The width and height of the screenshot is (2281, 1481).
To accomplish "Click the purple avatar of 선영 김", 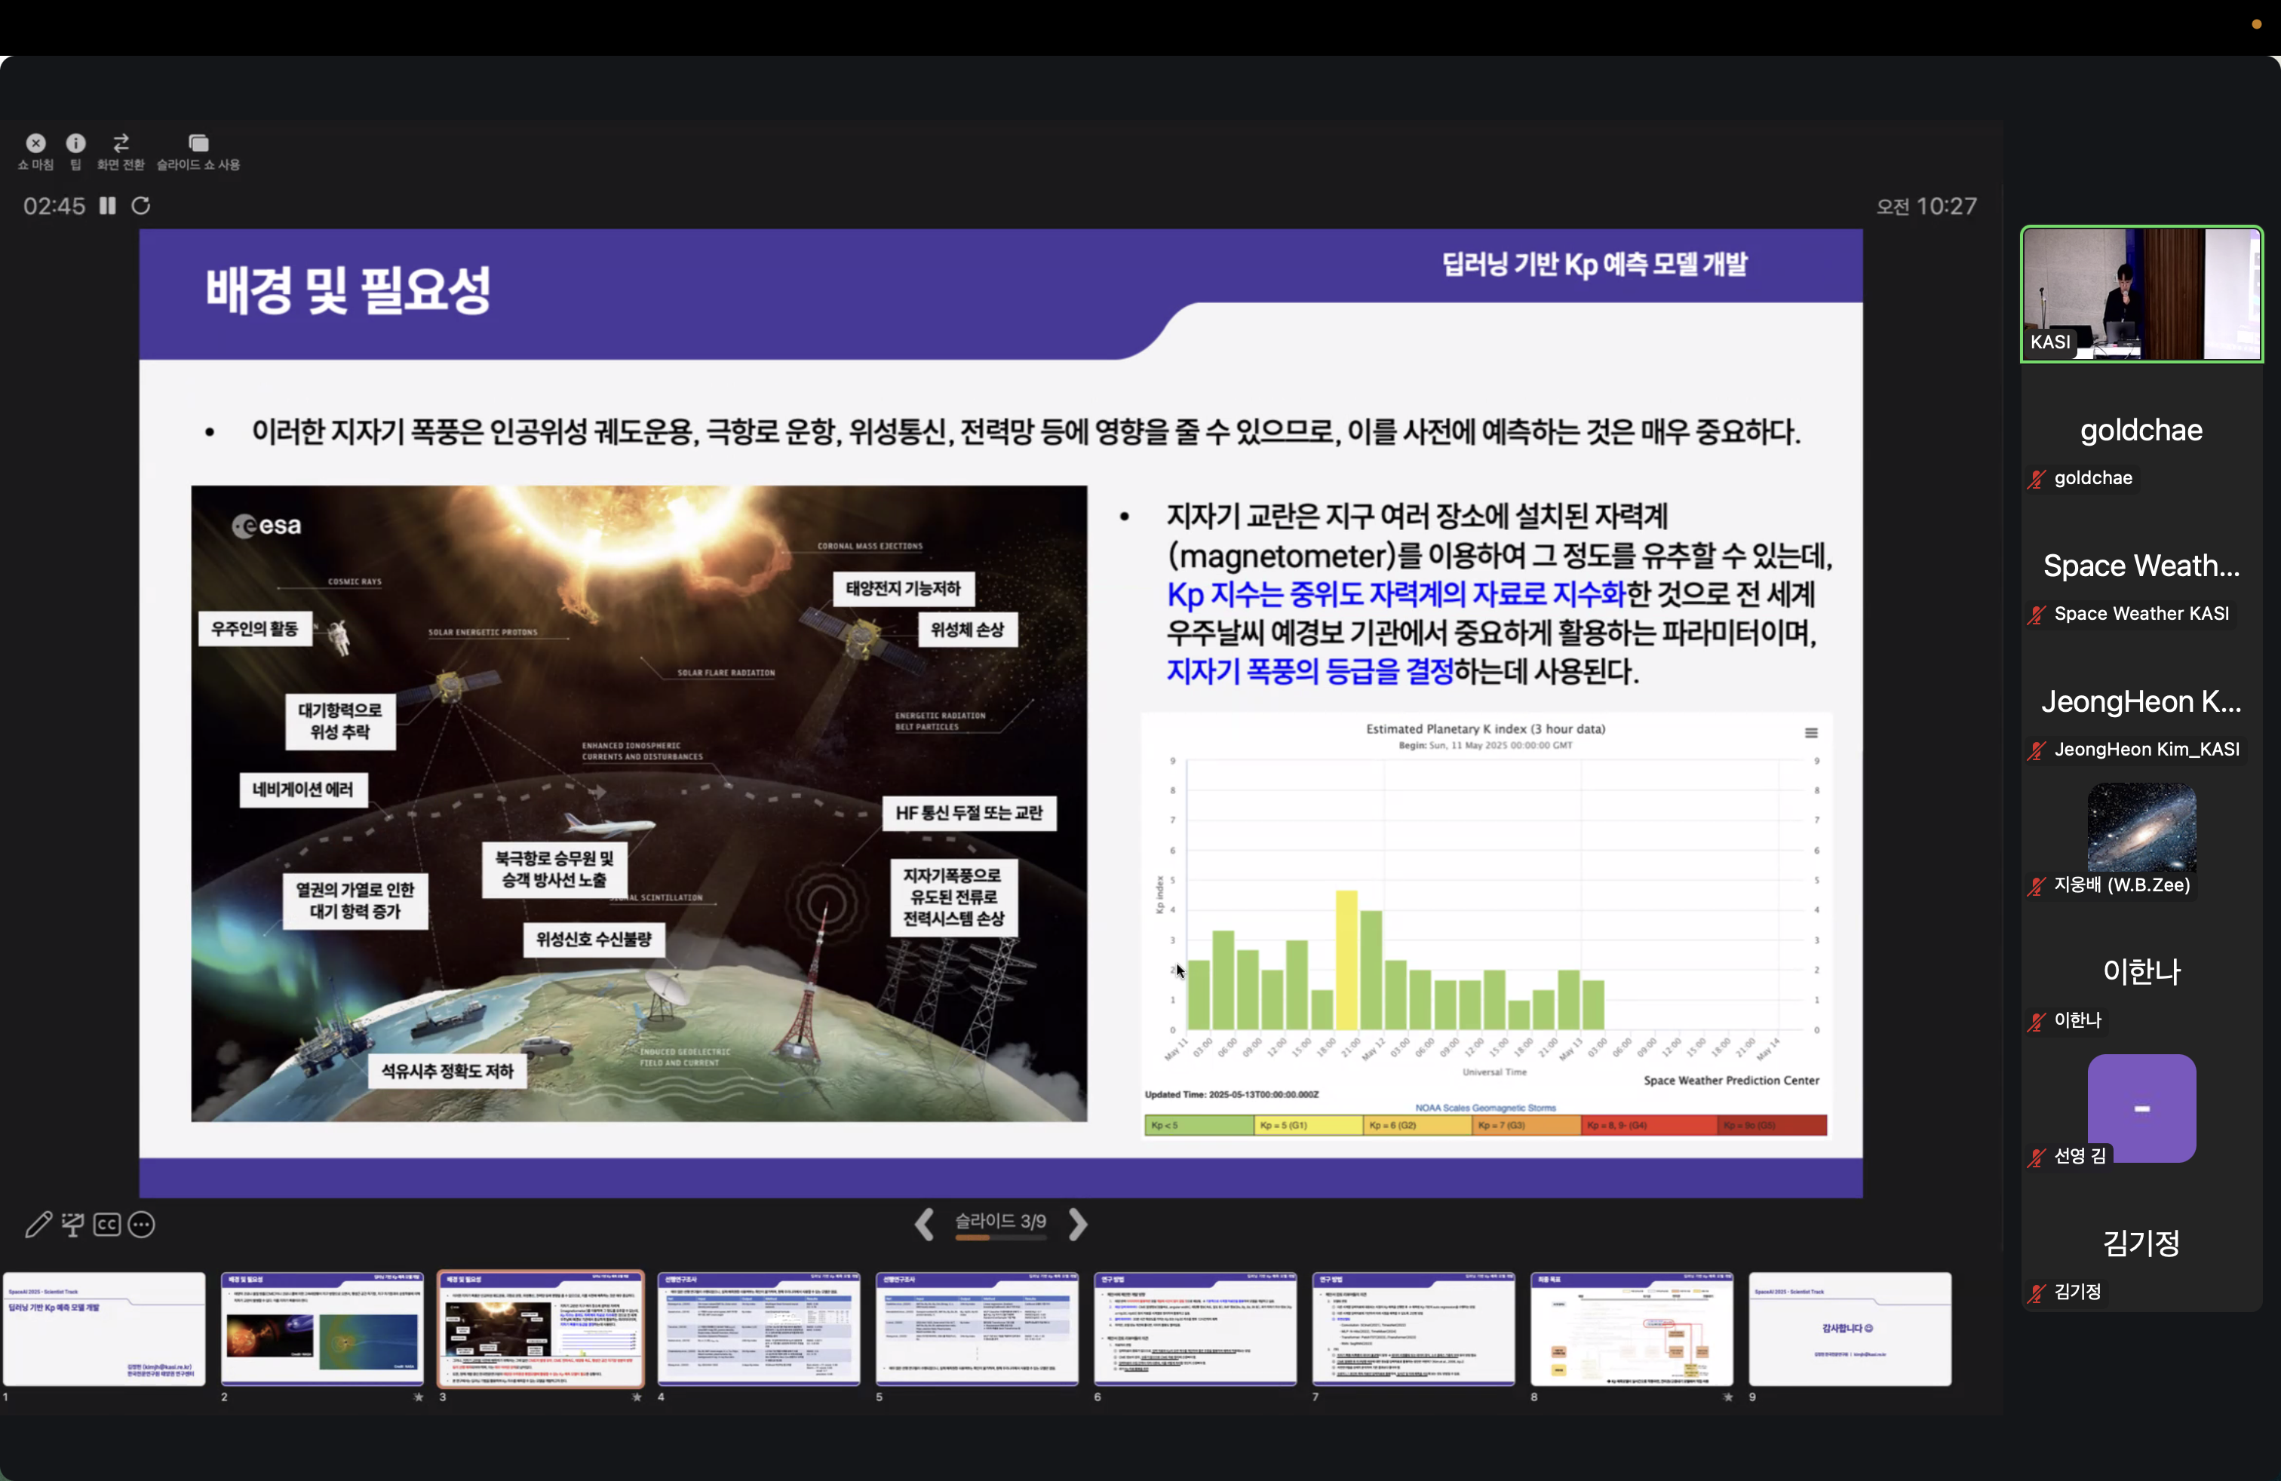I will pos(2142,1108).
